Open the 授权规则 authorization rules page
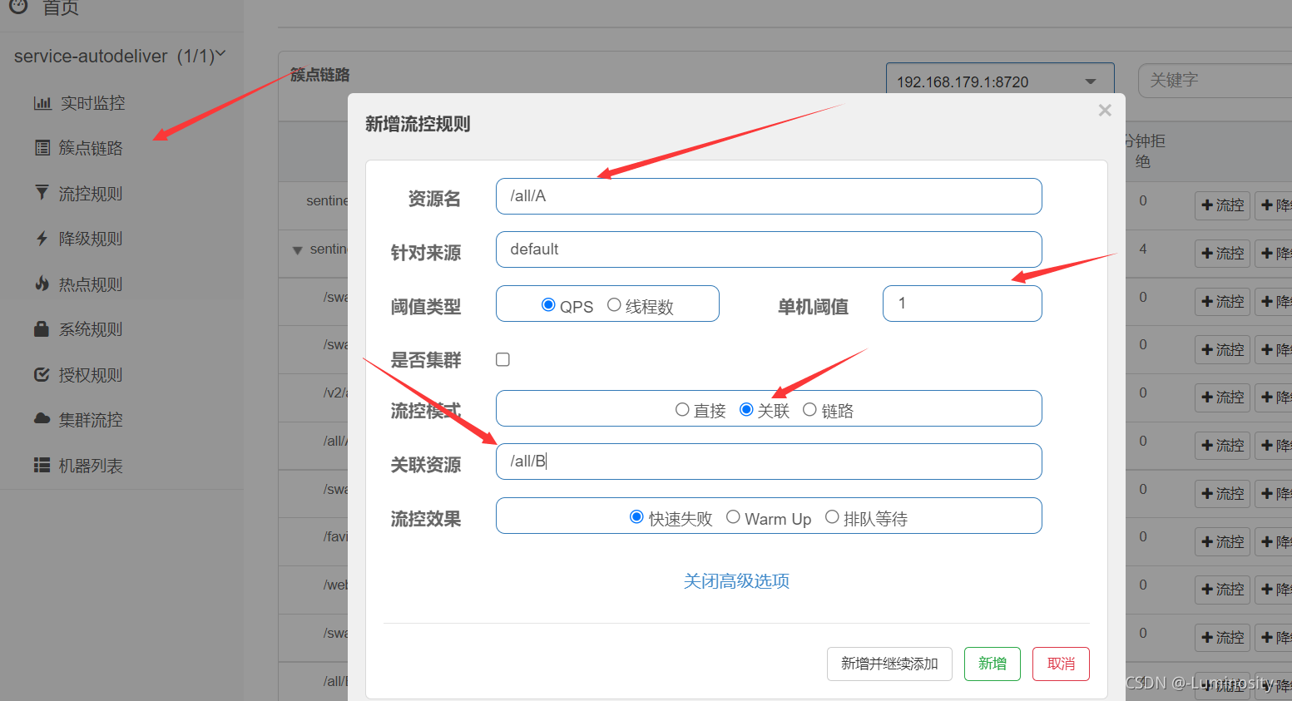Image resolution: width=1292 pixels, height=701 pixels. [x=91, y=375]
